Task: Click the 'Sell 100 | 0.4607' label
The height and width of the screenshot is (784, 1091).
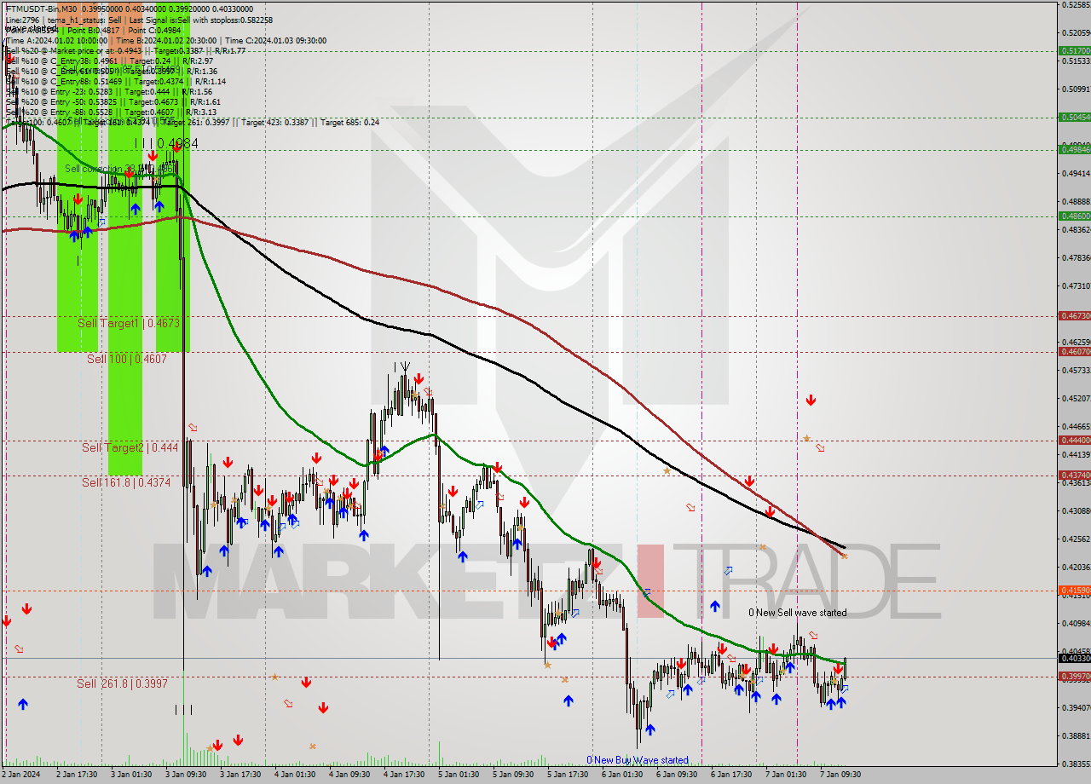Action: pos(127,359)
